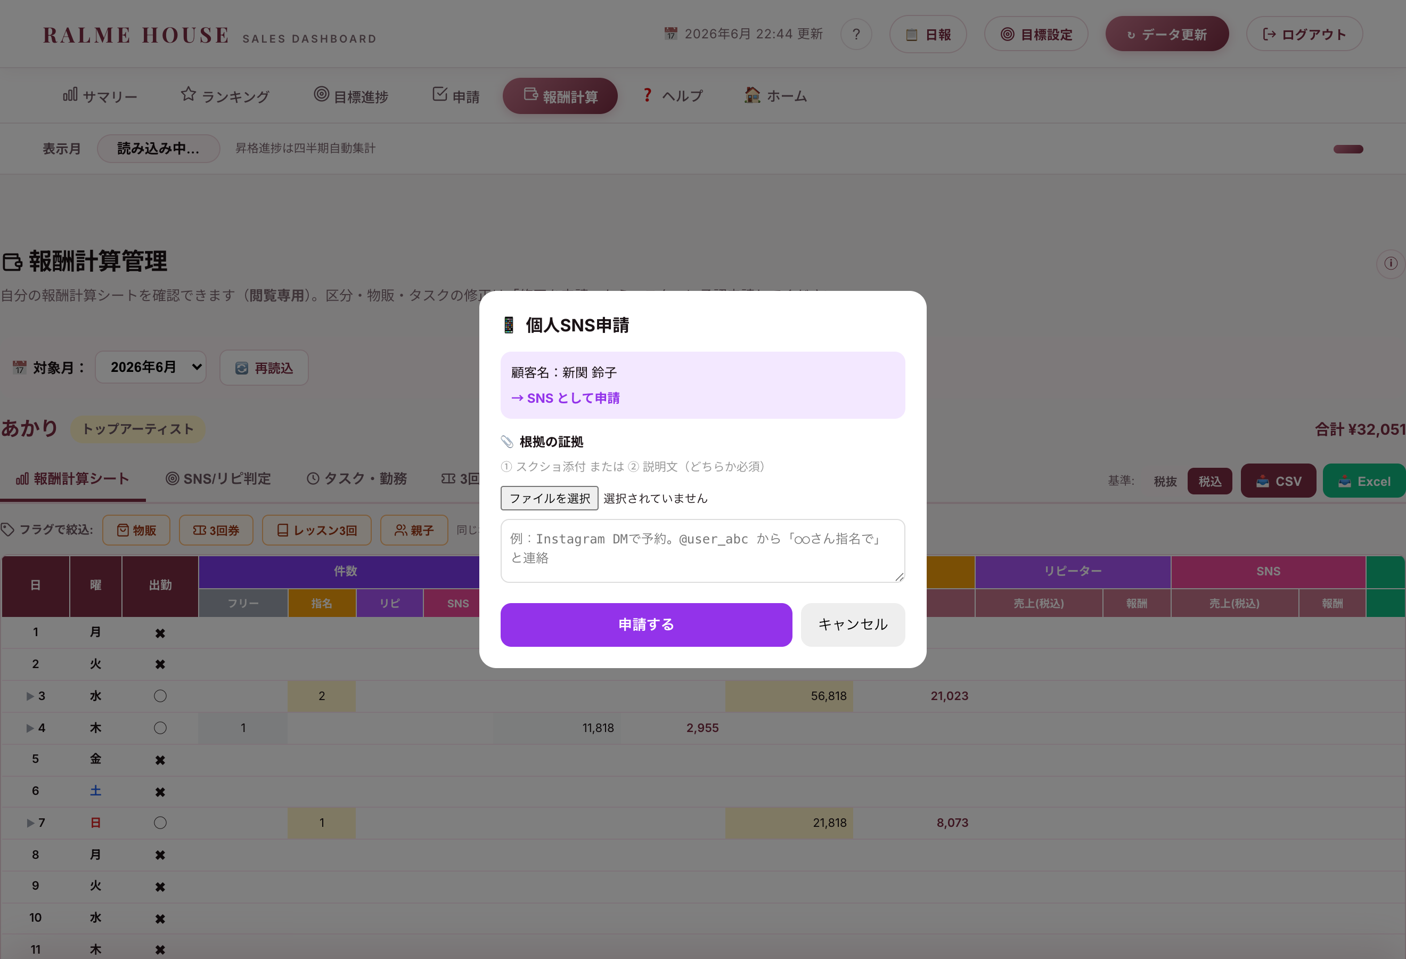The width and height of the screenshot is (1406, 959).
Task: Focus the explanation text area in the dialog
Action: 702,550
